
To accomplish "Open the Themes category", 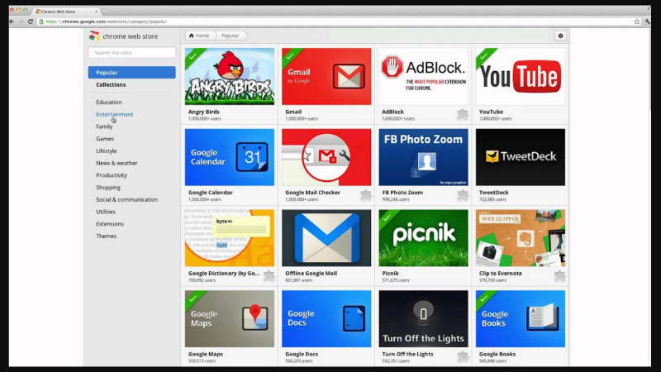I will [106, 236].
